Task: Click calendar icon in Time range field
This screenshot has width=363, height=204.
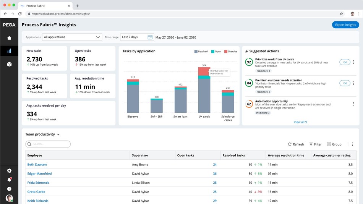Action: tap(150, 37)
